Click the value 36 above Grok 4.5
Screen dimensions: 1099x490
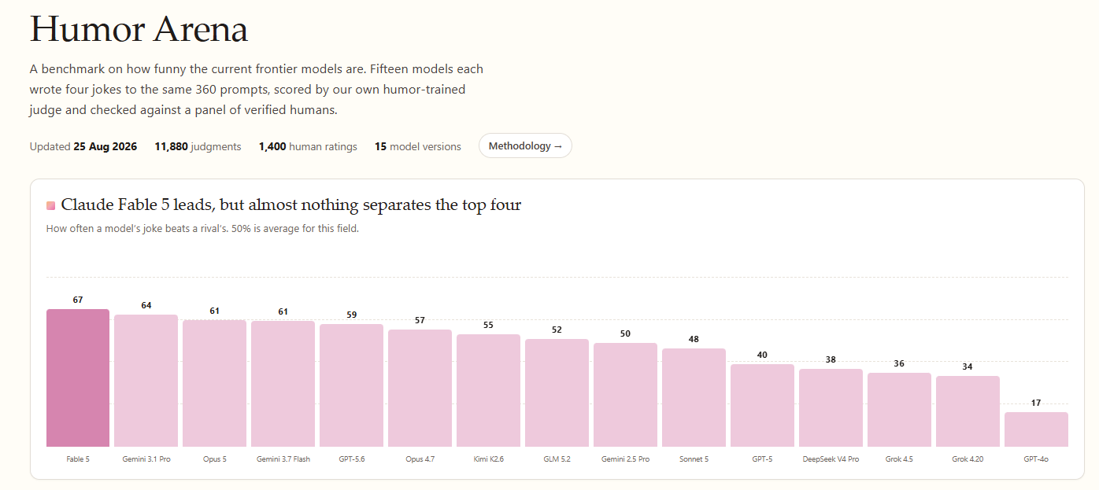point(900,364)
